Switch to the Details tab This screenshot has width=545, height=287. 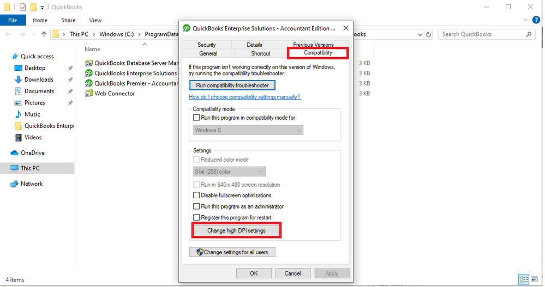(x=254, y=45)
